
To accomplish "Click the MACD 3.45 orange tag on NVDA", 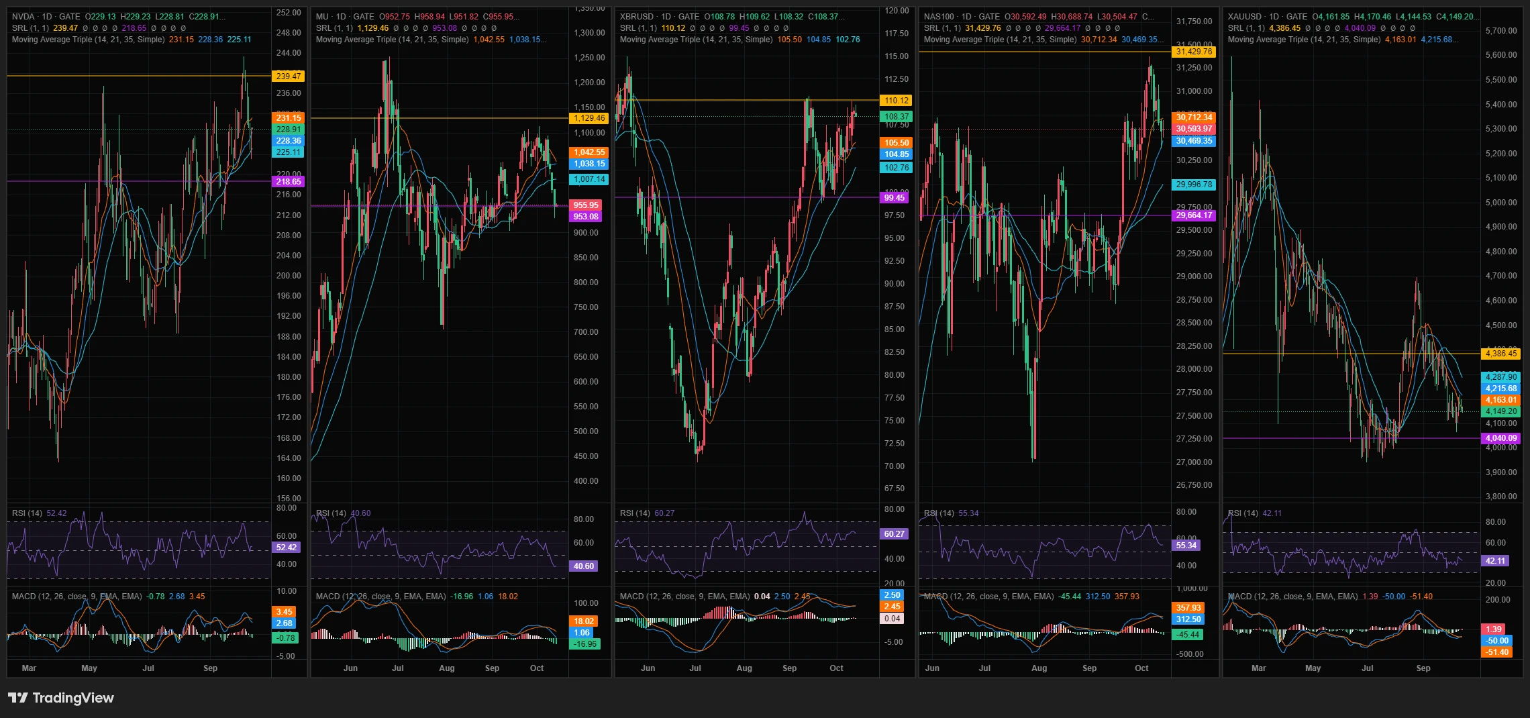I will point(285,612).
